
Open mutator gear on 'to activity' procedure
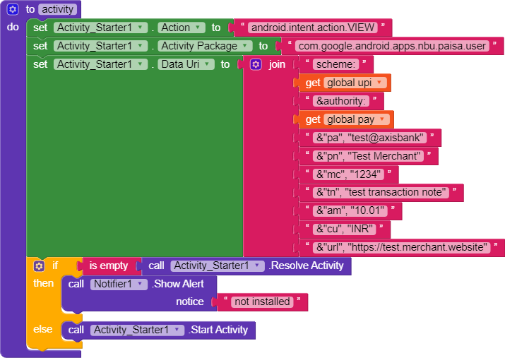(13, 9)
